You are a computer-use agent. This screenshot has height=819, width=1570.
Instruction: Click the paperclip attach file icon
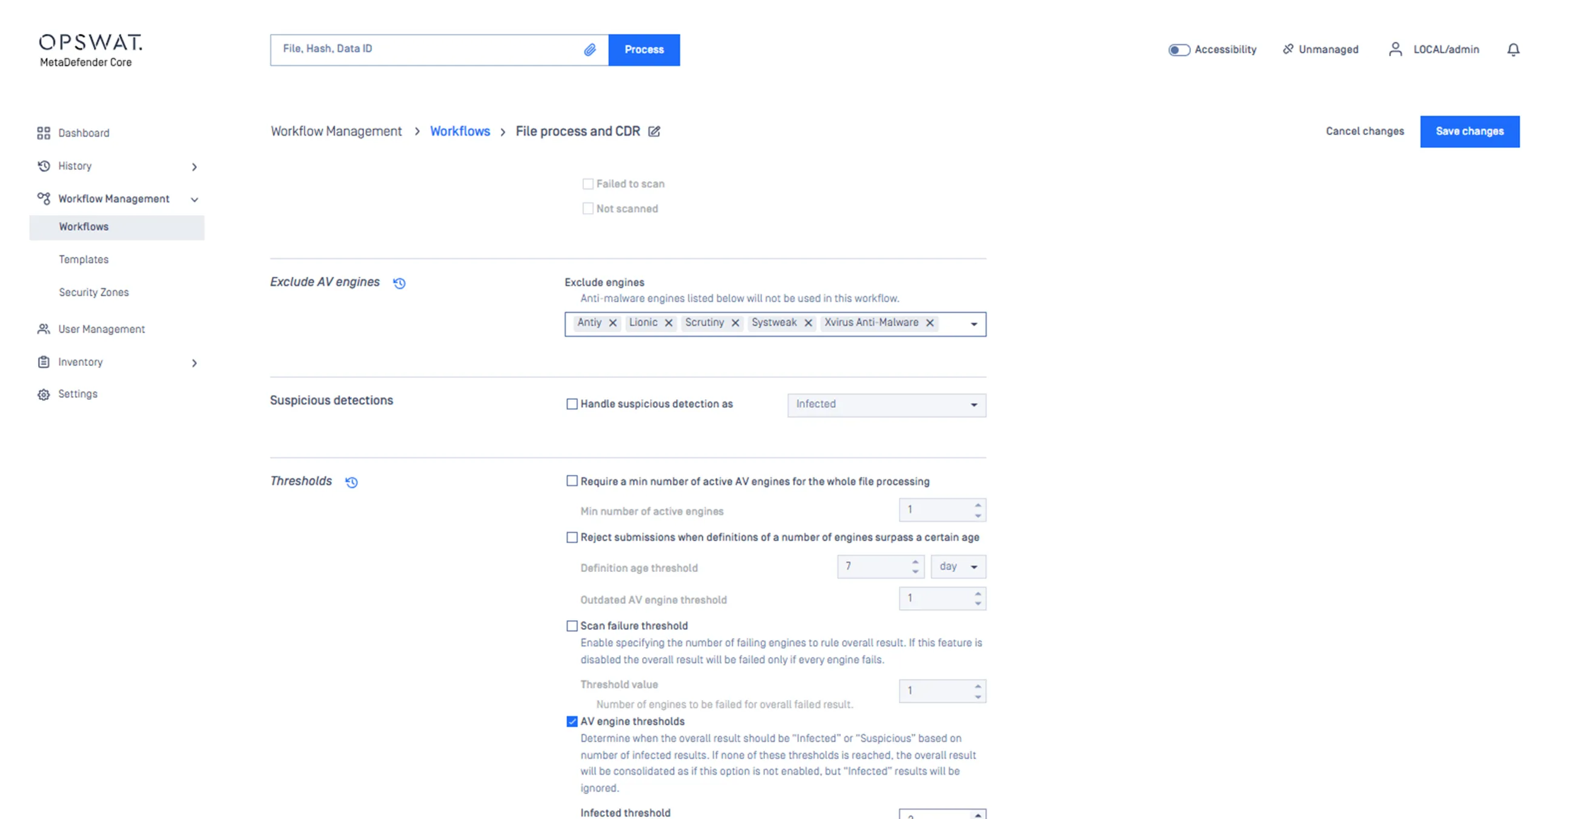589,50
